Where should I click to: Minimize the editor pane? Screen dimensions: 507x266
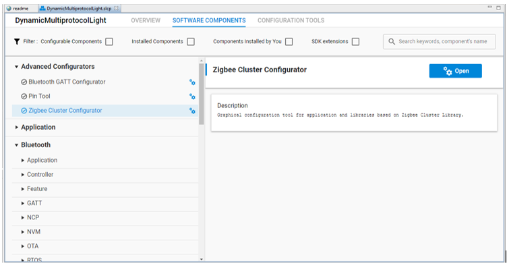pyautogui.click(x=490, y=7)
